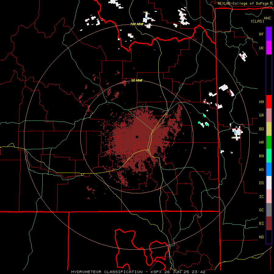Click the HYDROMETEOR CLASSIFICATION title text
274x274 pixels.
coord(107,272)
